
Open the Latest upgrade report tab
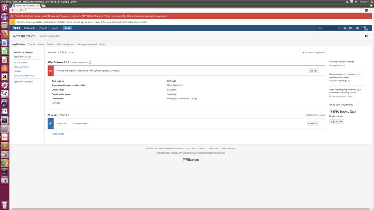tap(87, 44)
